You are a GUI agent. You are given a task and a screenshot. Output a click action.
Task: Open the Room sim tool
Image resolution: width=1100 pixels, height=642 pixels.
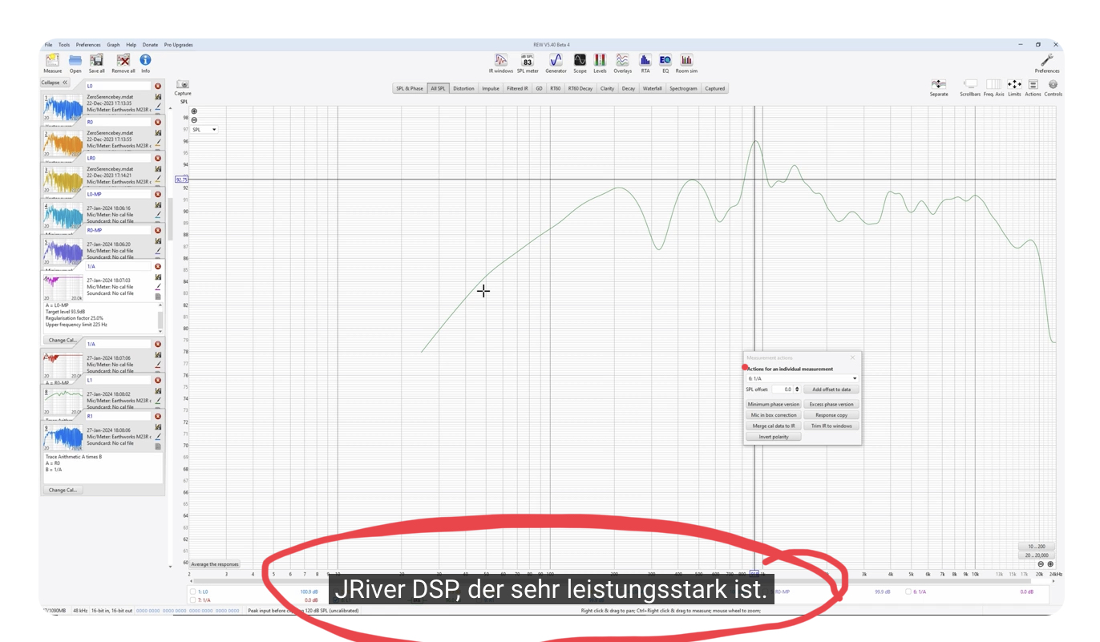(x=686, y=60)
